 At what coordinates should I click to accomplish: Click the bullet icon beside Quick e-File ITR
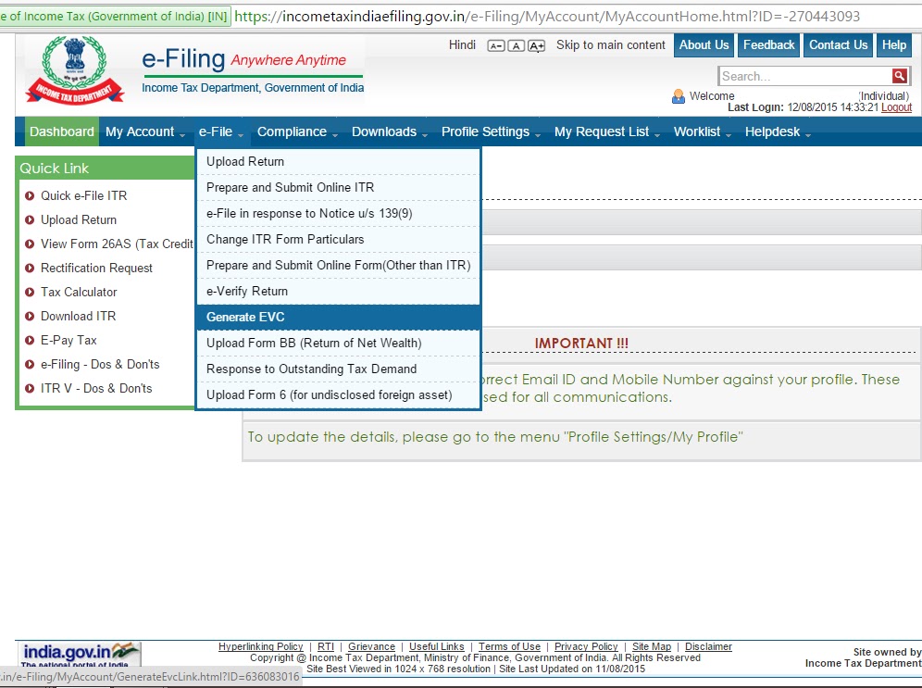click(30, 195)
